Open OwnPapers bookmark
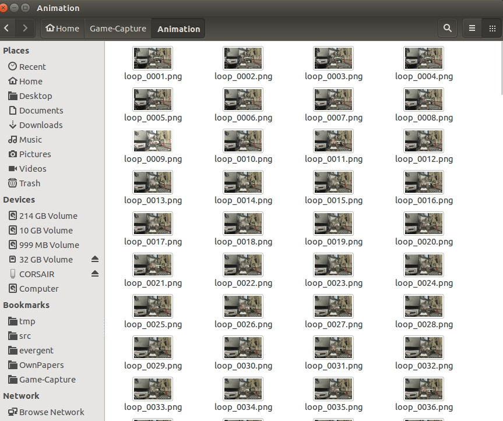The width and height of the screenshot is (503, 421). 52,365
